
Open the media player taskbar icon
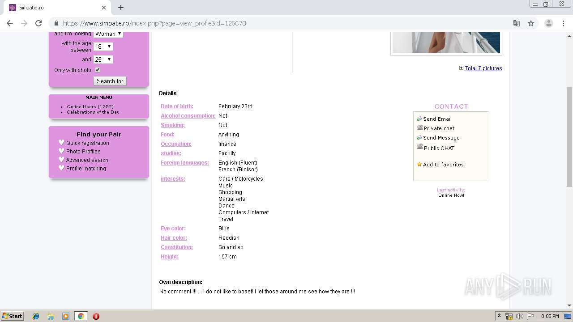(66, 316)
